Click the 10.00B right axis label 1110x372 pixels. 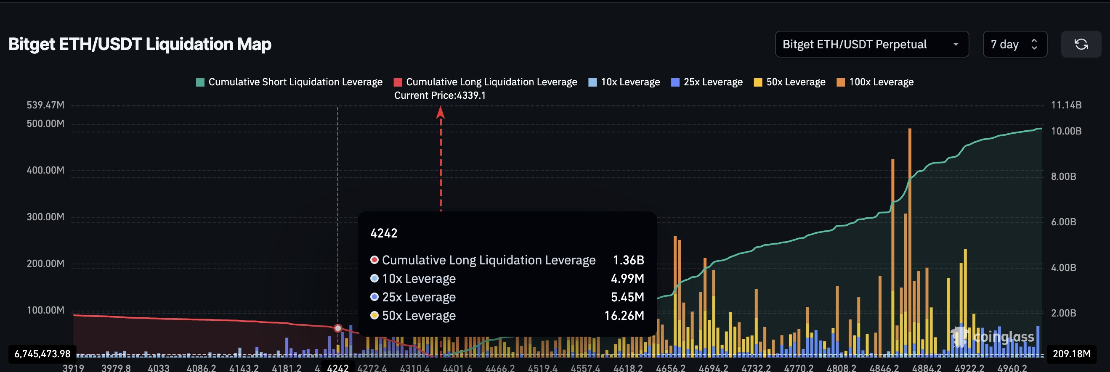tap(1066, 131)
